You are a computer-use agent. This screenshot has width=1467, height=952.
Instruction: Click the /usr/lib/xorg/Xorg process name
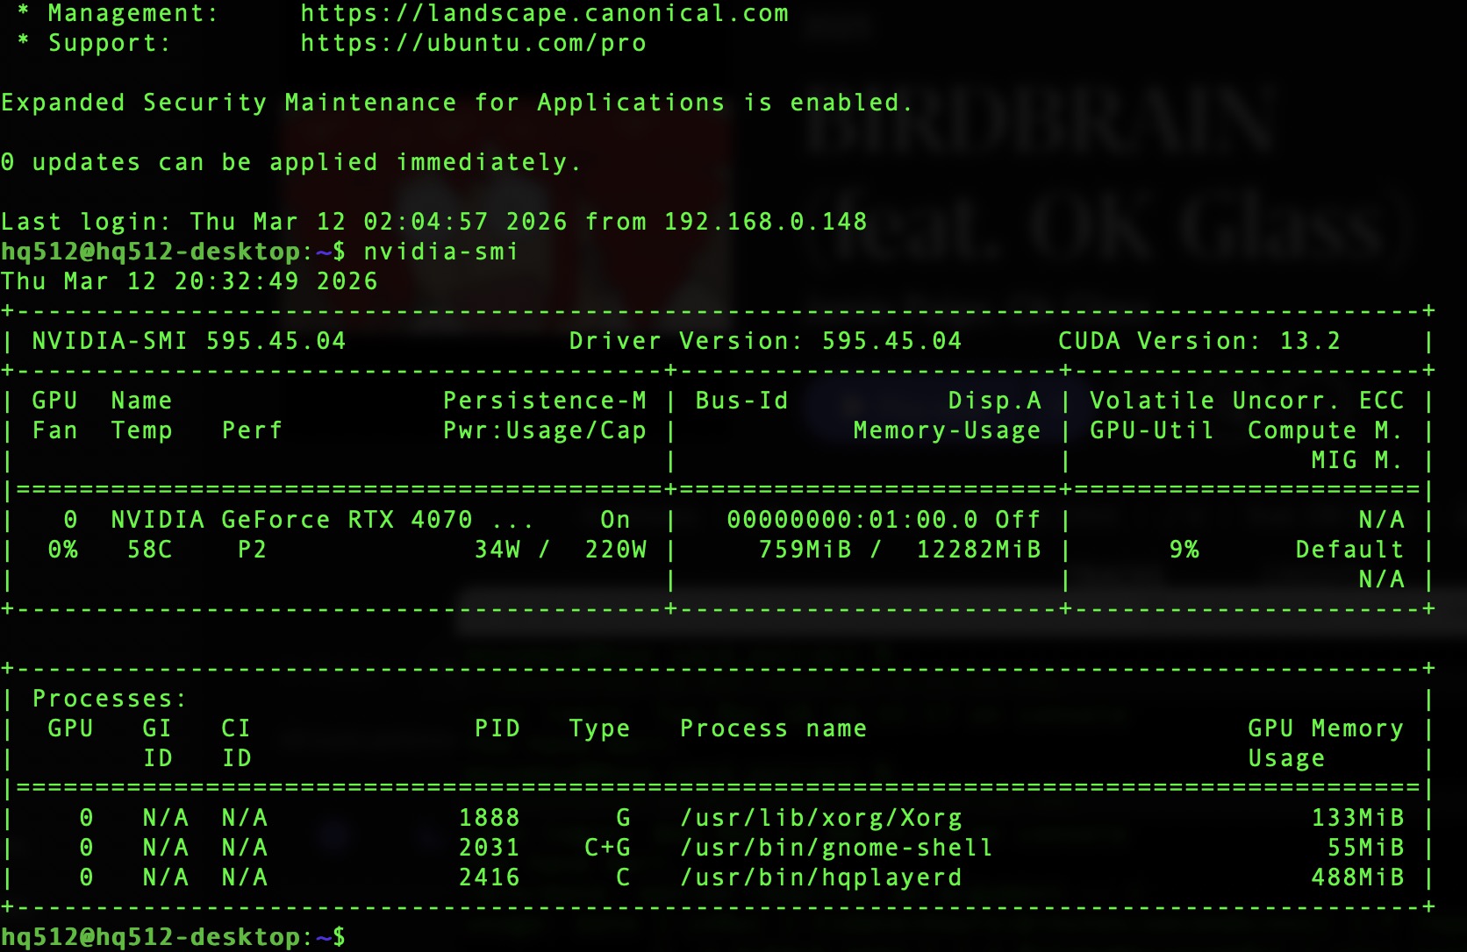click(821, 819)
